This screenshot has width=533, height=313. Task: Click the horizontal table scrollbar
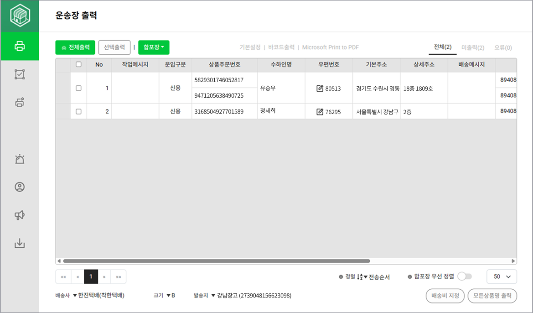[216, 261]
